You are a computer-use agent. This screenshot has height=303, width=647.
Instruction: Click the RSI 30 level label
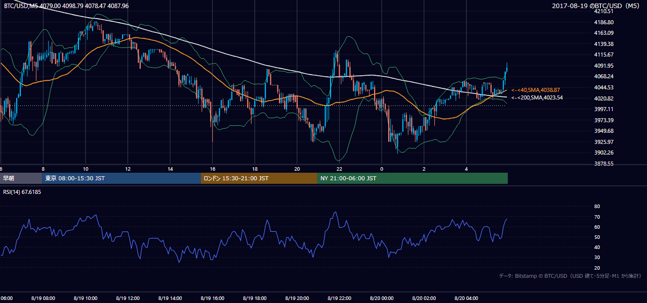[597, 258]
